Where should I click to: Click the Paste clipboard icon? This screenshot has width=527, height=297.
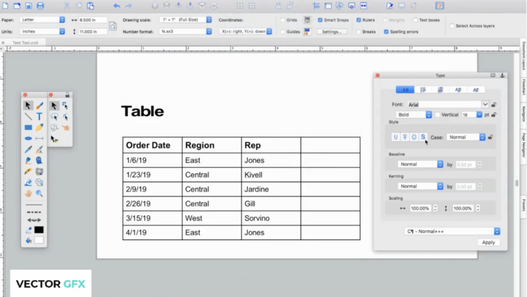tap(90, 6)
